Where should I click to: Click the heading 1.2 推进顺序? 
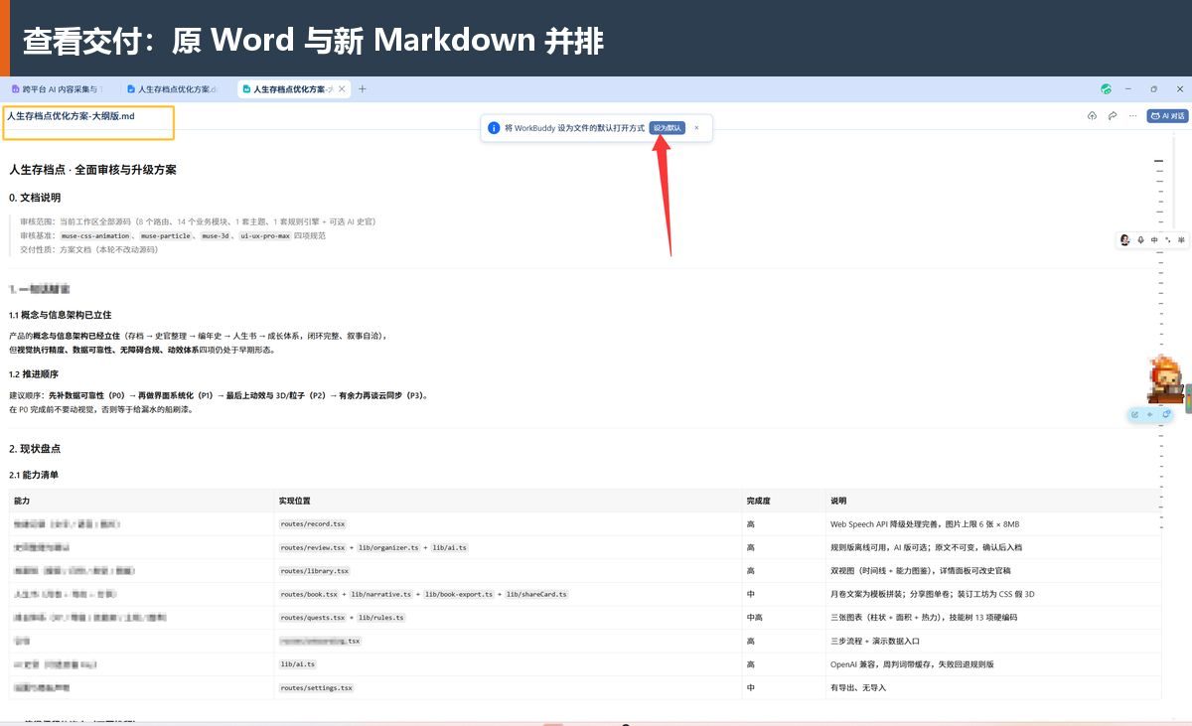point(34,374)
